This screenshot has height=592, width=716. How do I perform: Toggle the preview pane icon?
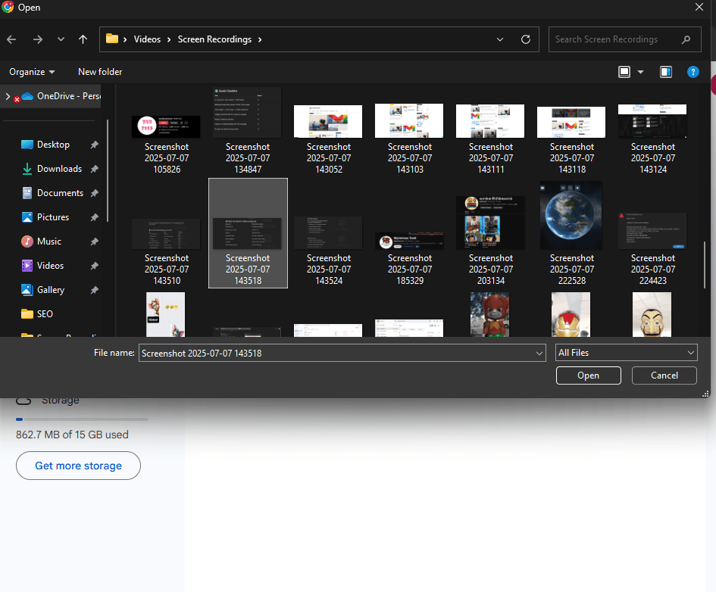[x=666, y=72]
